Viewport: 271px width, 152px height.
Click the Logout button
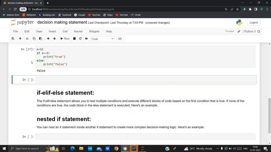254,22
